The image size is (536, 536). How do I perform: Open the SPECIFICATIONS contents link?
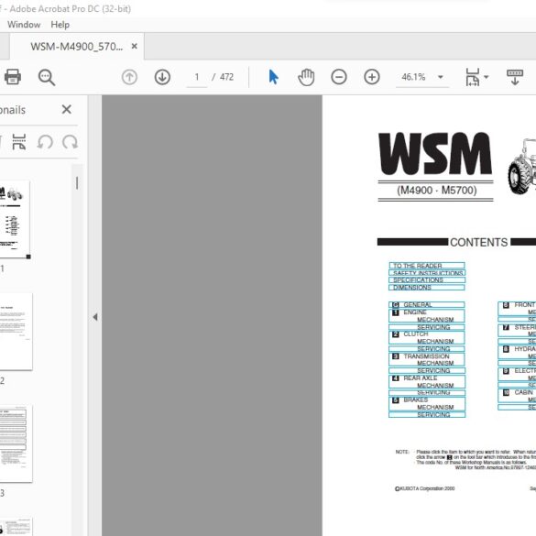pos(427,280)
